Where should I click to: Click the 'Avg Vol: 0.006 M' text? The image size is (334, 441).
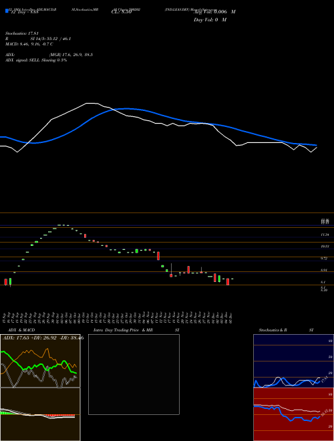point(214,12)
